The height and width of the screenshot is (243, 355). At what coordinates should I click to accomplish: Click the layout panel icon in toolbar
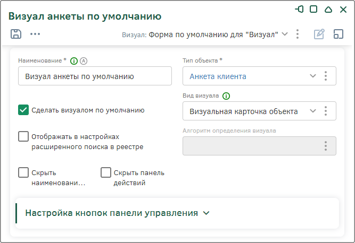(x=339, y=34)
